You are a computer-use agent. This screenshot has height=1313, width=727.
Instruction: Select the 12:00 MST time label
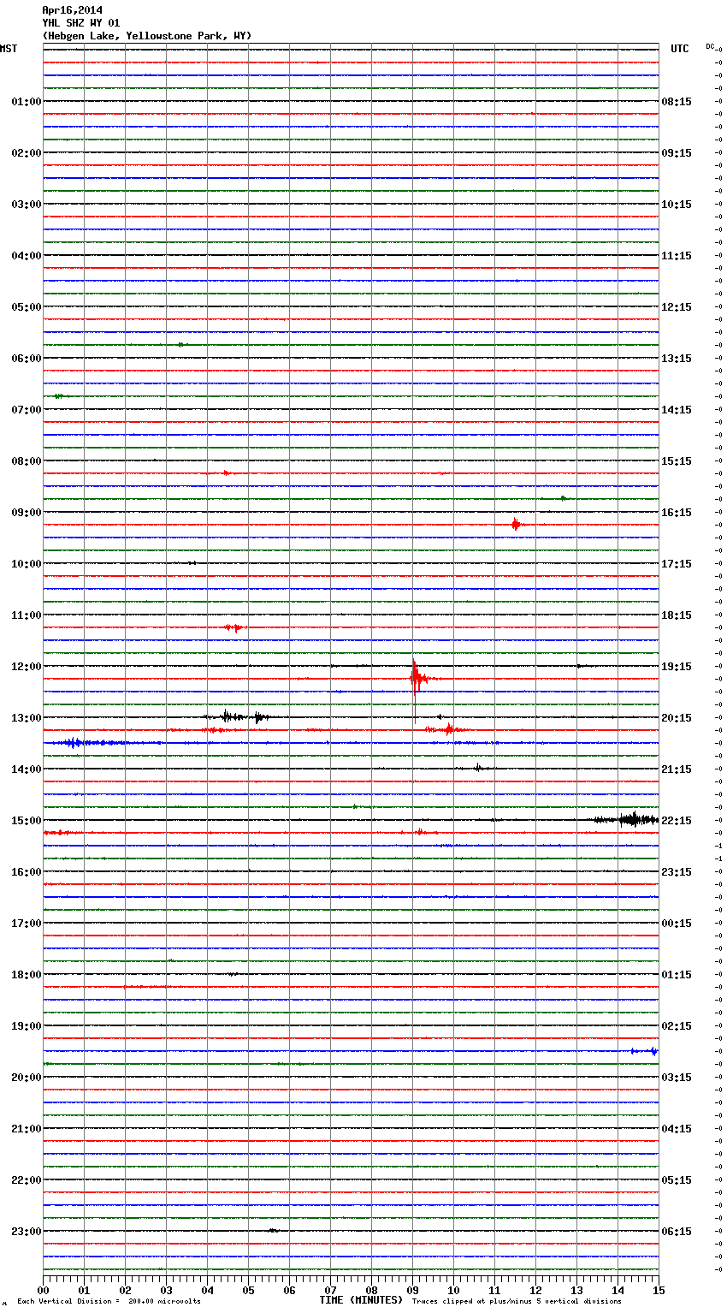(x=26, y=667)
